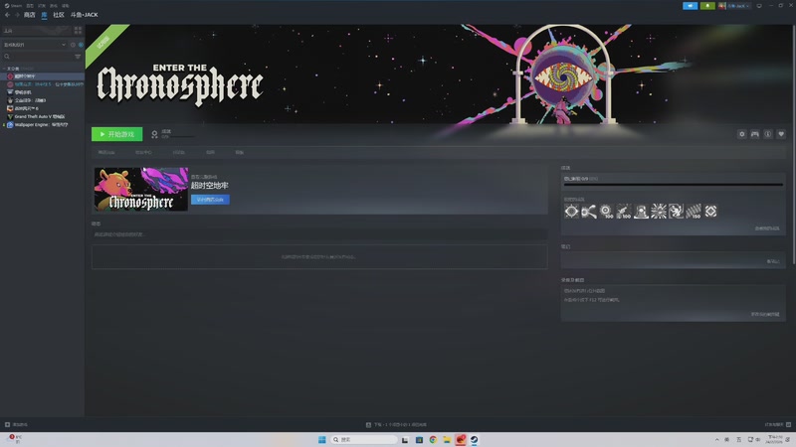Toggle the ready-to-play filter icon
Image resolution: width=796 pixels, height=447 pixels.
coord(81,45)
